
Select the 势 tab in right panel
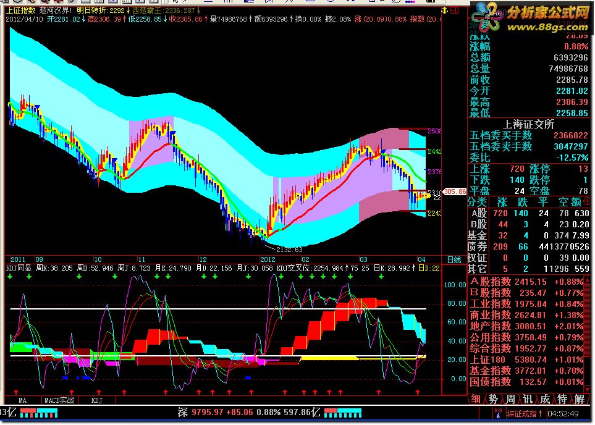click(492, 398)
